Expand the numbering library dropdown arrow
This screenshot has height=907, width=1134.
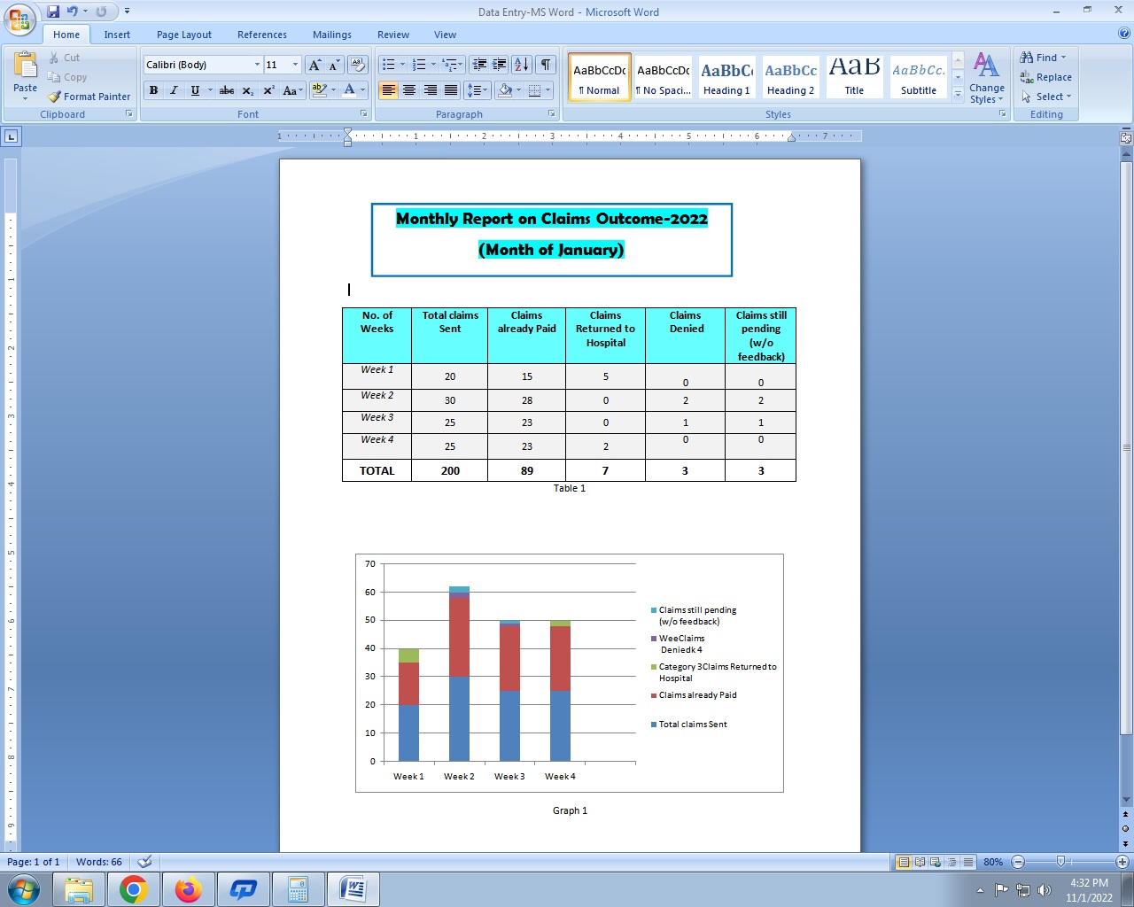pyautogui.click(x=433, y=65)
